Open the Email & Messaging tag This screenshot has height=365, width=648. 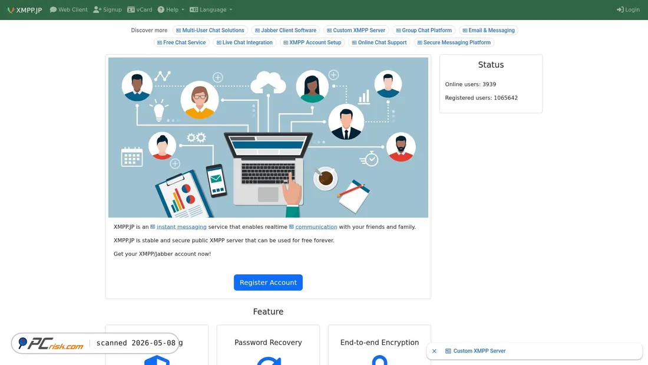click(488, 30)
